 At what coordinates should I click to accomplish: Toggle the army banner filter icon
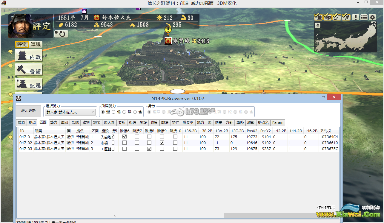pyautogui.click(x=346, y=17)
